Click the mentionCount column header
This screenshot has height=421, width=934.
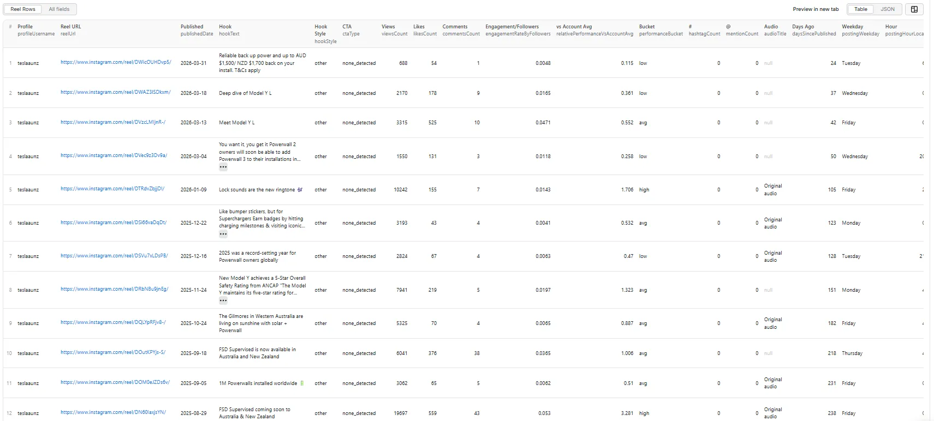coord(742,30)
